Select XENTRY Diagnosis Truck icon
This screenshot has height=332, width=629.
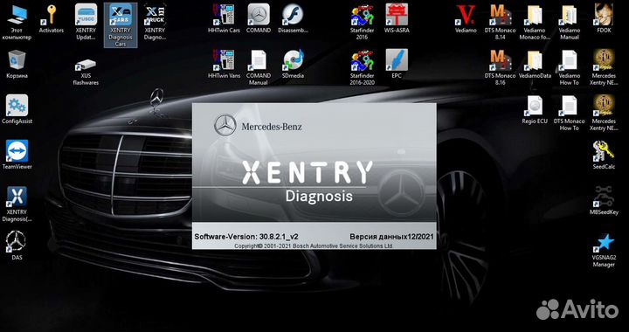155,23
